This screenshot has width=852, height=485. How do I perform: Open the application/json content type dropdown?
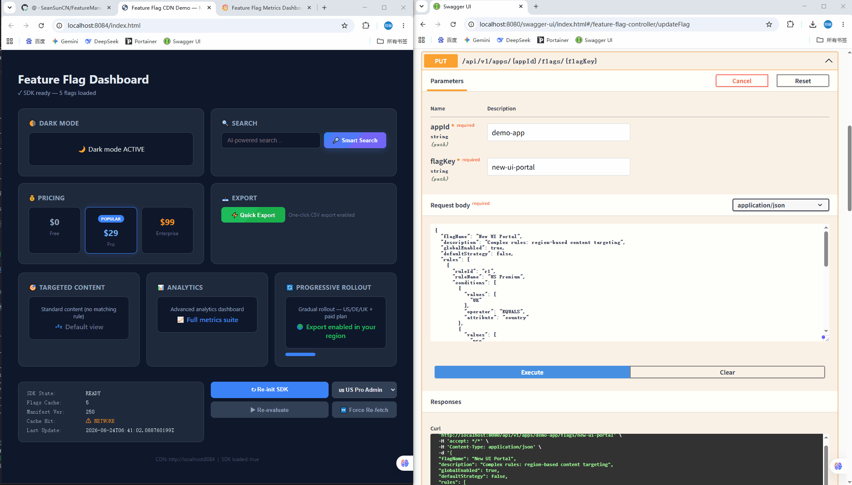[780, 205]
